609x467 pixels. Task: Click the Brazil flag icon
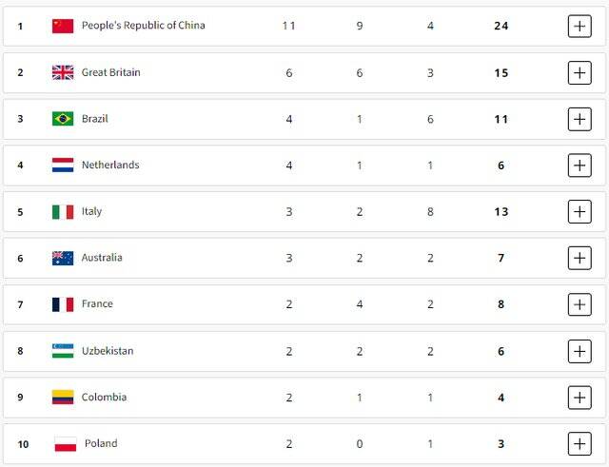click(x=63, y=119)
